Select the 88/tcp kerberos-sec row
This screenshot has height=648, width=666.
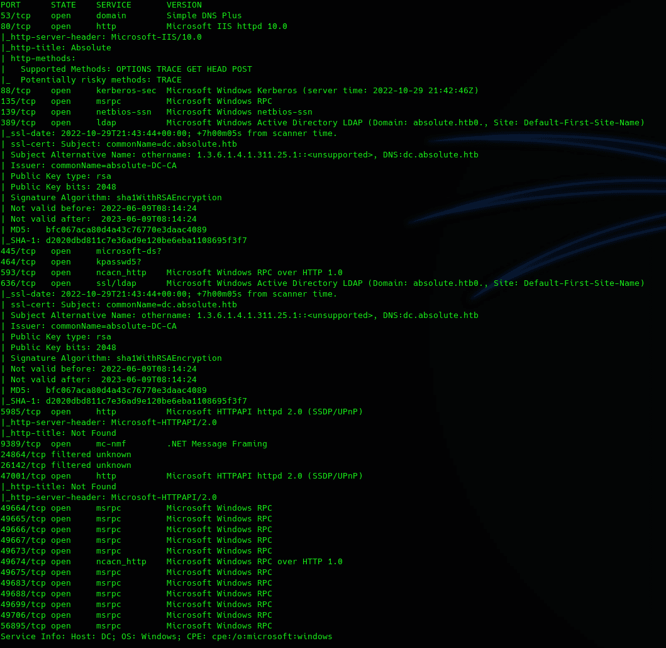click(x=240, y=91)
